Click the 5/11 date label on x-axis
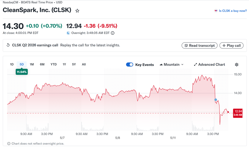Screen dimensions: 249x149 pos(173,138)
